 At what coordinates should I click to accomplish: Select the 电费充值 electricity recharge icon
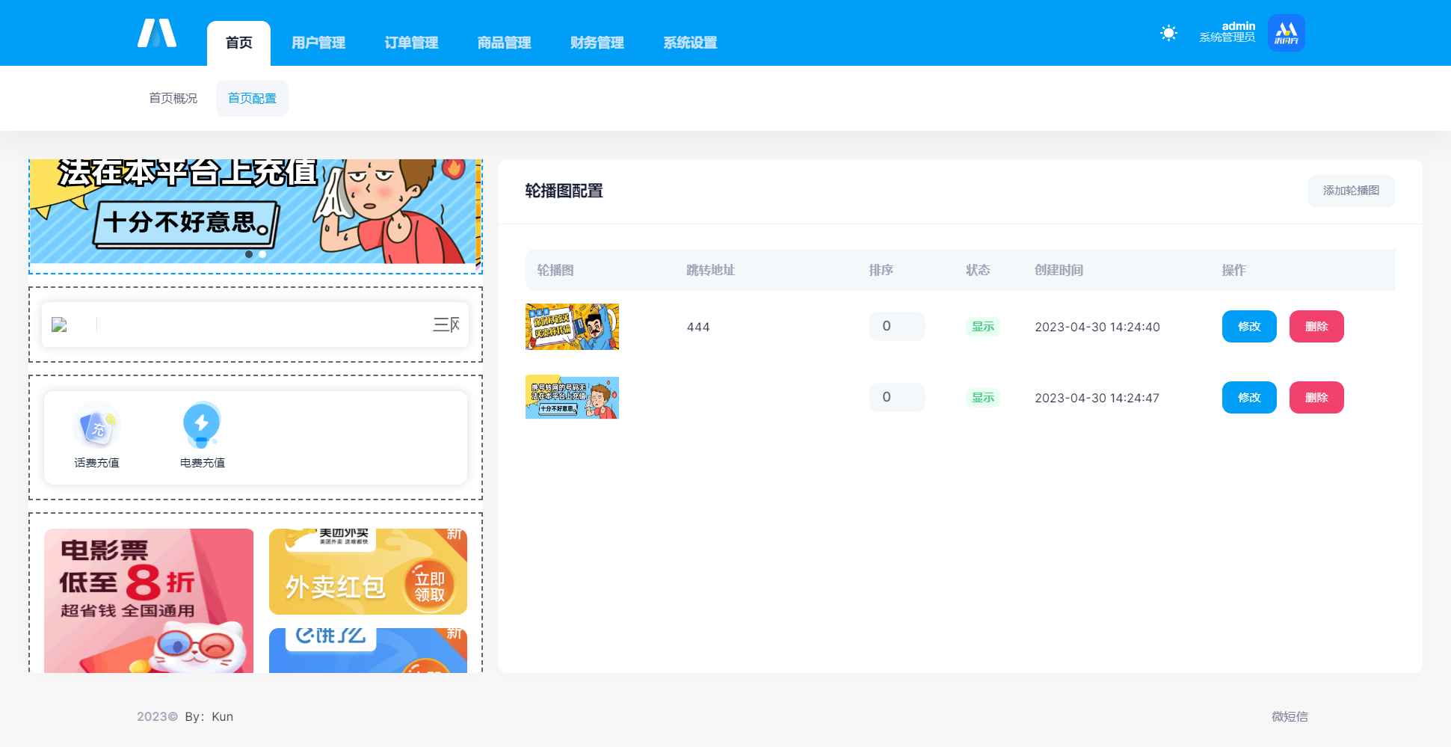pyautogui.click(x=201, y=424)
